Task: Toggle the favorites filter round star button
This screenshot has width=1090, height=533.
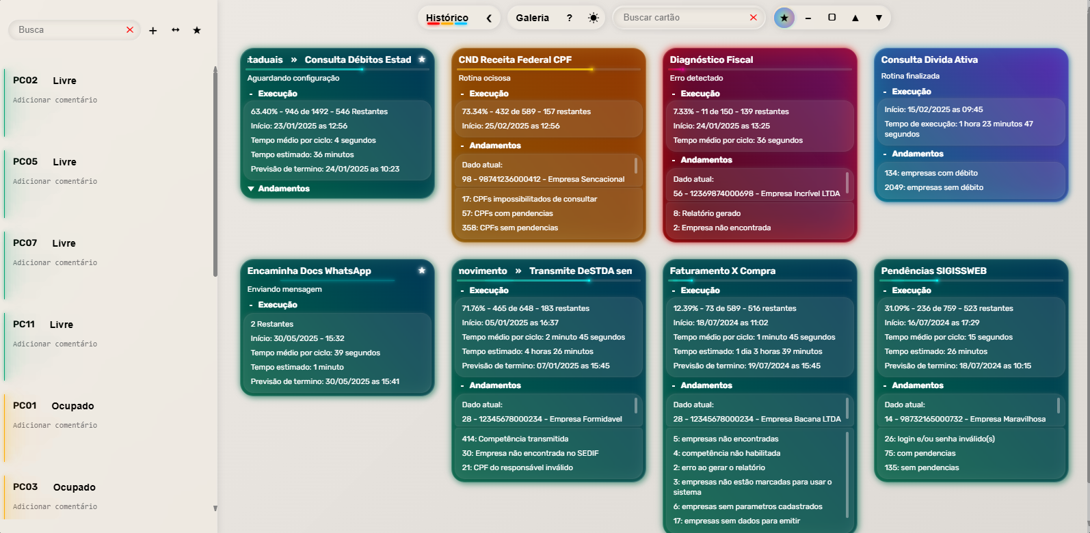Action: (x=784, y=18)
